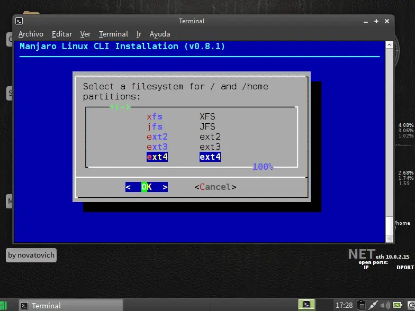Click the Cancel button in dialog
The width and height of the screenshot is (415, 311).
[x=215, y=187]
